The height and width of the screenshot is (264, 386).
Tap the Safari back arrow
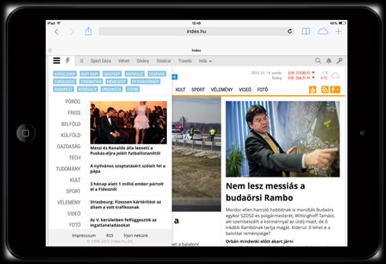pyautogui.click(x=57, y=32)
